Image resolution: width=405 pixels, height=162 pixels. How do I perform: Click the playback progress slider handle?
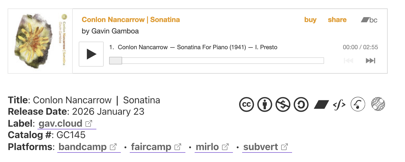116,61
